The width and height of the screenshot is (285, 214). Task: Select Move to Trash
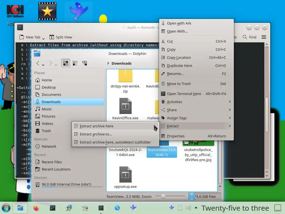(x=196, y=84)
